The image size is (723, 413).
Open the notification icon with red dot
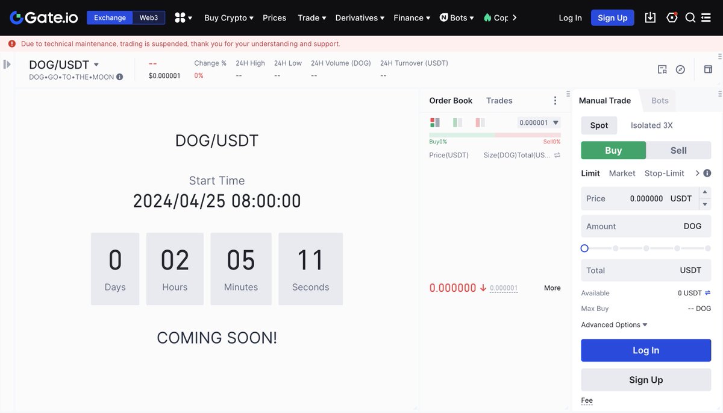tap(672, 17)
